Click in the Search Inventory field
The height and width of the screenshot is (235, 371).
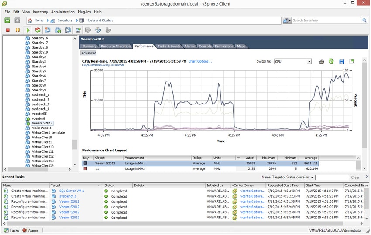point(326,20)
